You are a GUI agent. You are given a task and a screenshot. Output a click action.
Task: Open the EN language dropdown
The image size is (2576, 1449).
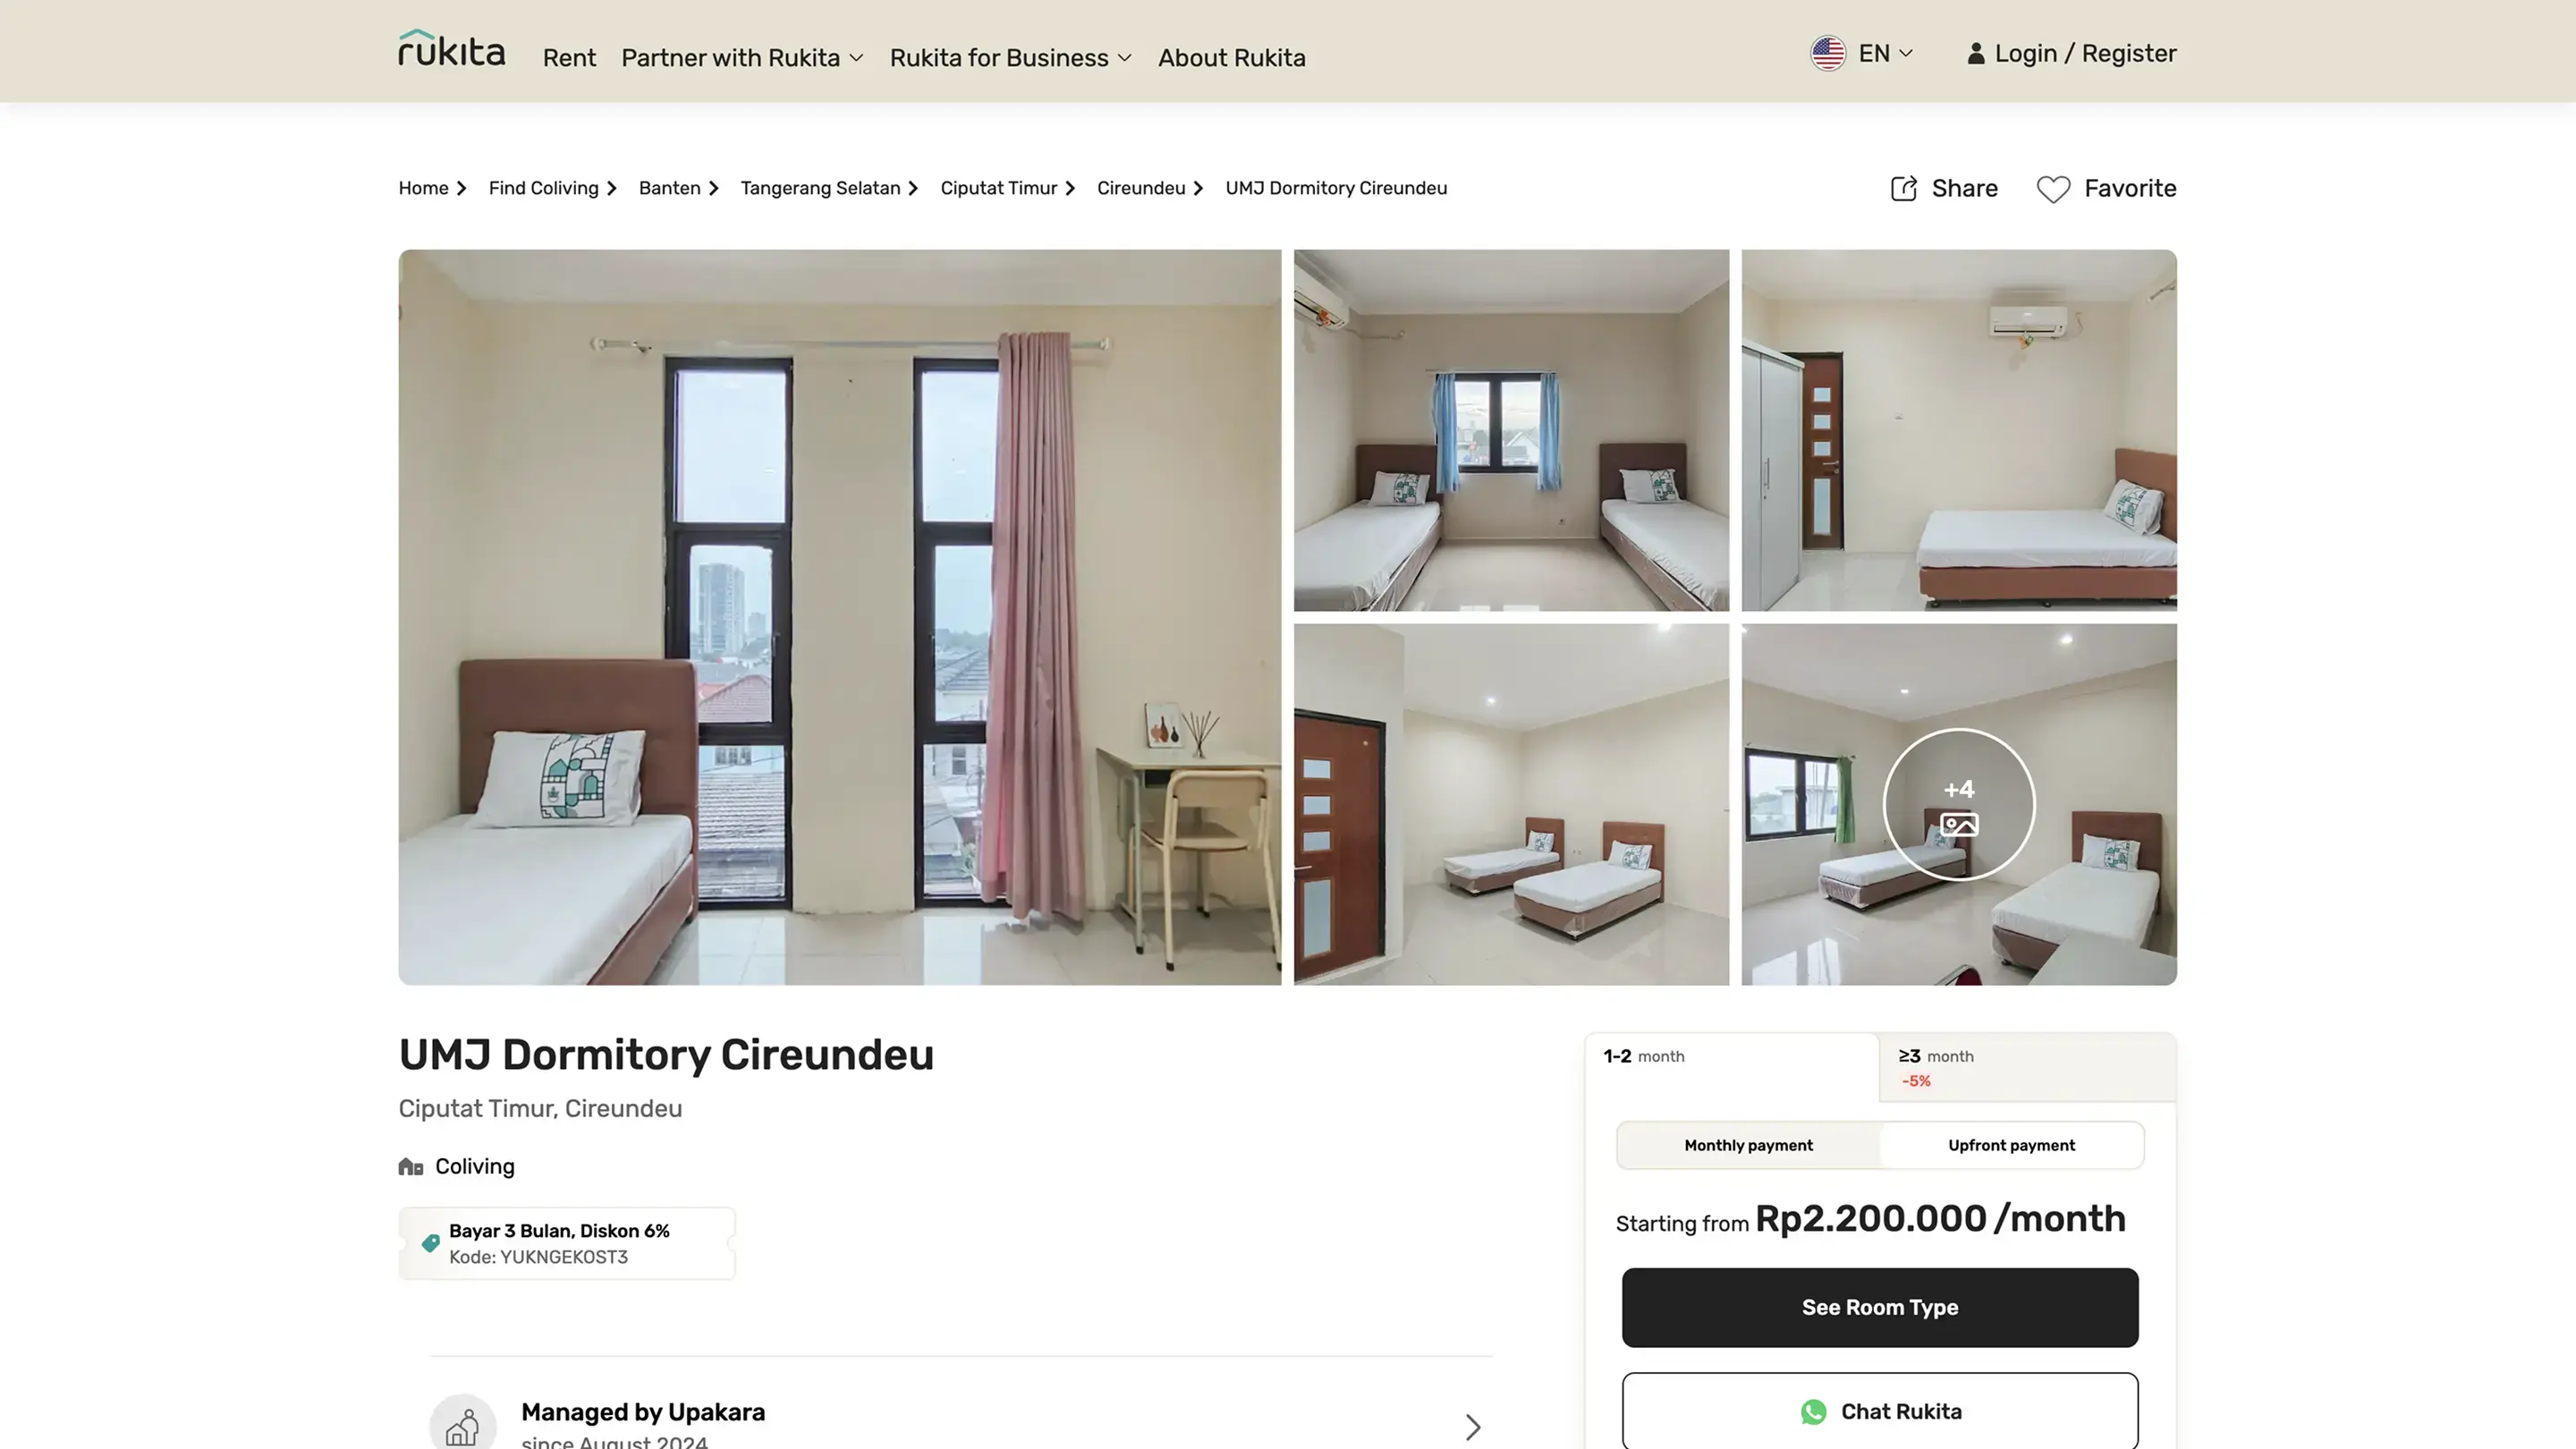(1862, 53)
